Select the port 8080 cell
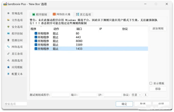This screenshot has width=174, height=112. click(79, 41)
